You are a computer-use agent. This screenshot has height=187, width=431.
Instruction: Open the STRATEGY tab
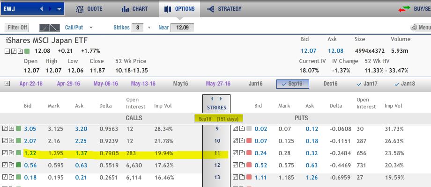(224, 9)
